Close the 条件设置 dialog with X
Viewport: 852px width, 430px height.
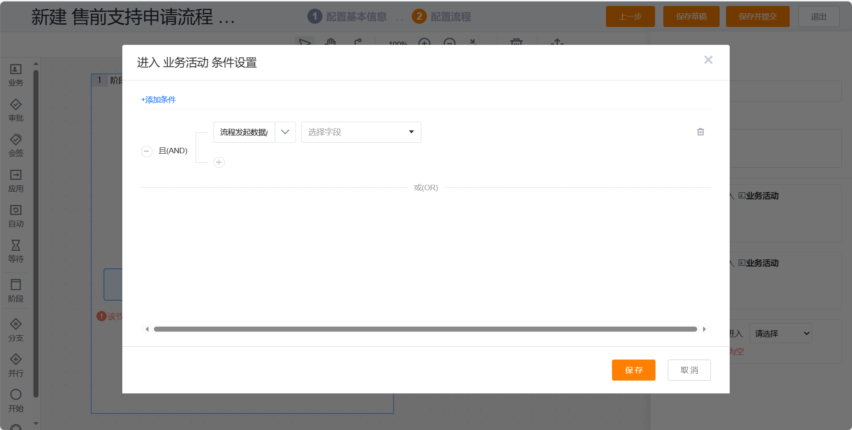(x=708, y=60)
